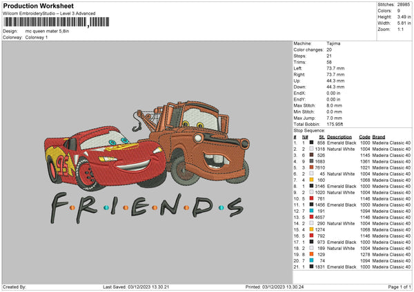The width and height of the screenshot is (414, 292).
Task: Click the Machine value Tajima
Action: [333, 43]
